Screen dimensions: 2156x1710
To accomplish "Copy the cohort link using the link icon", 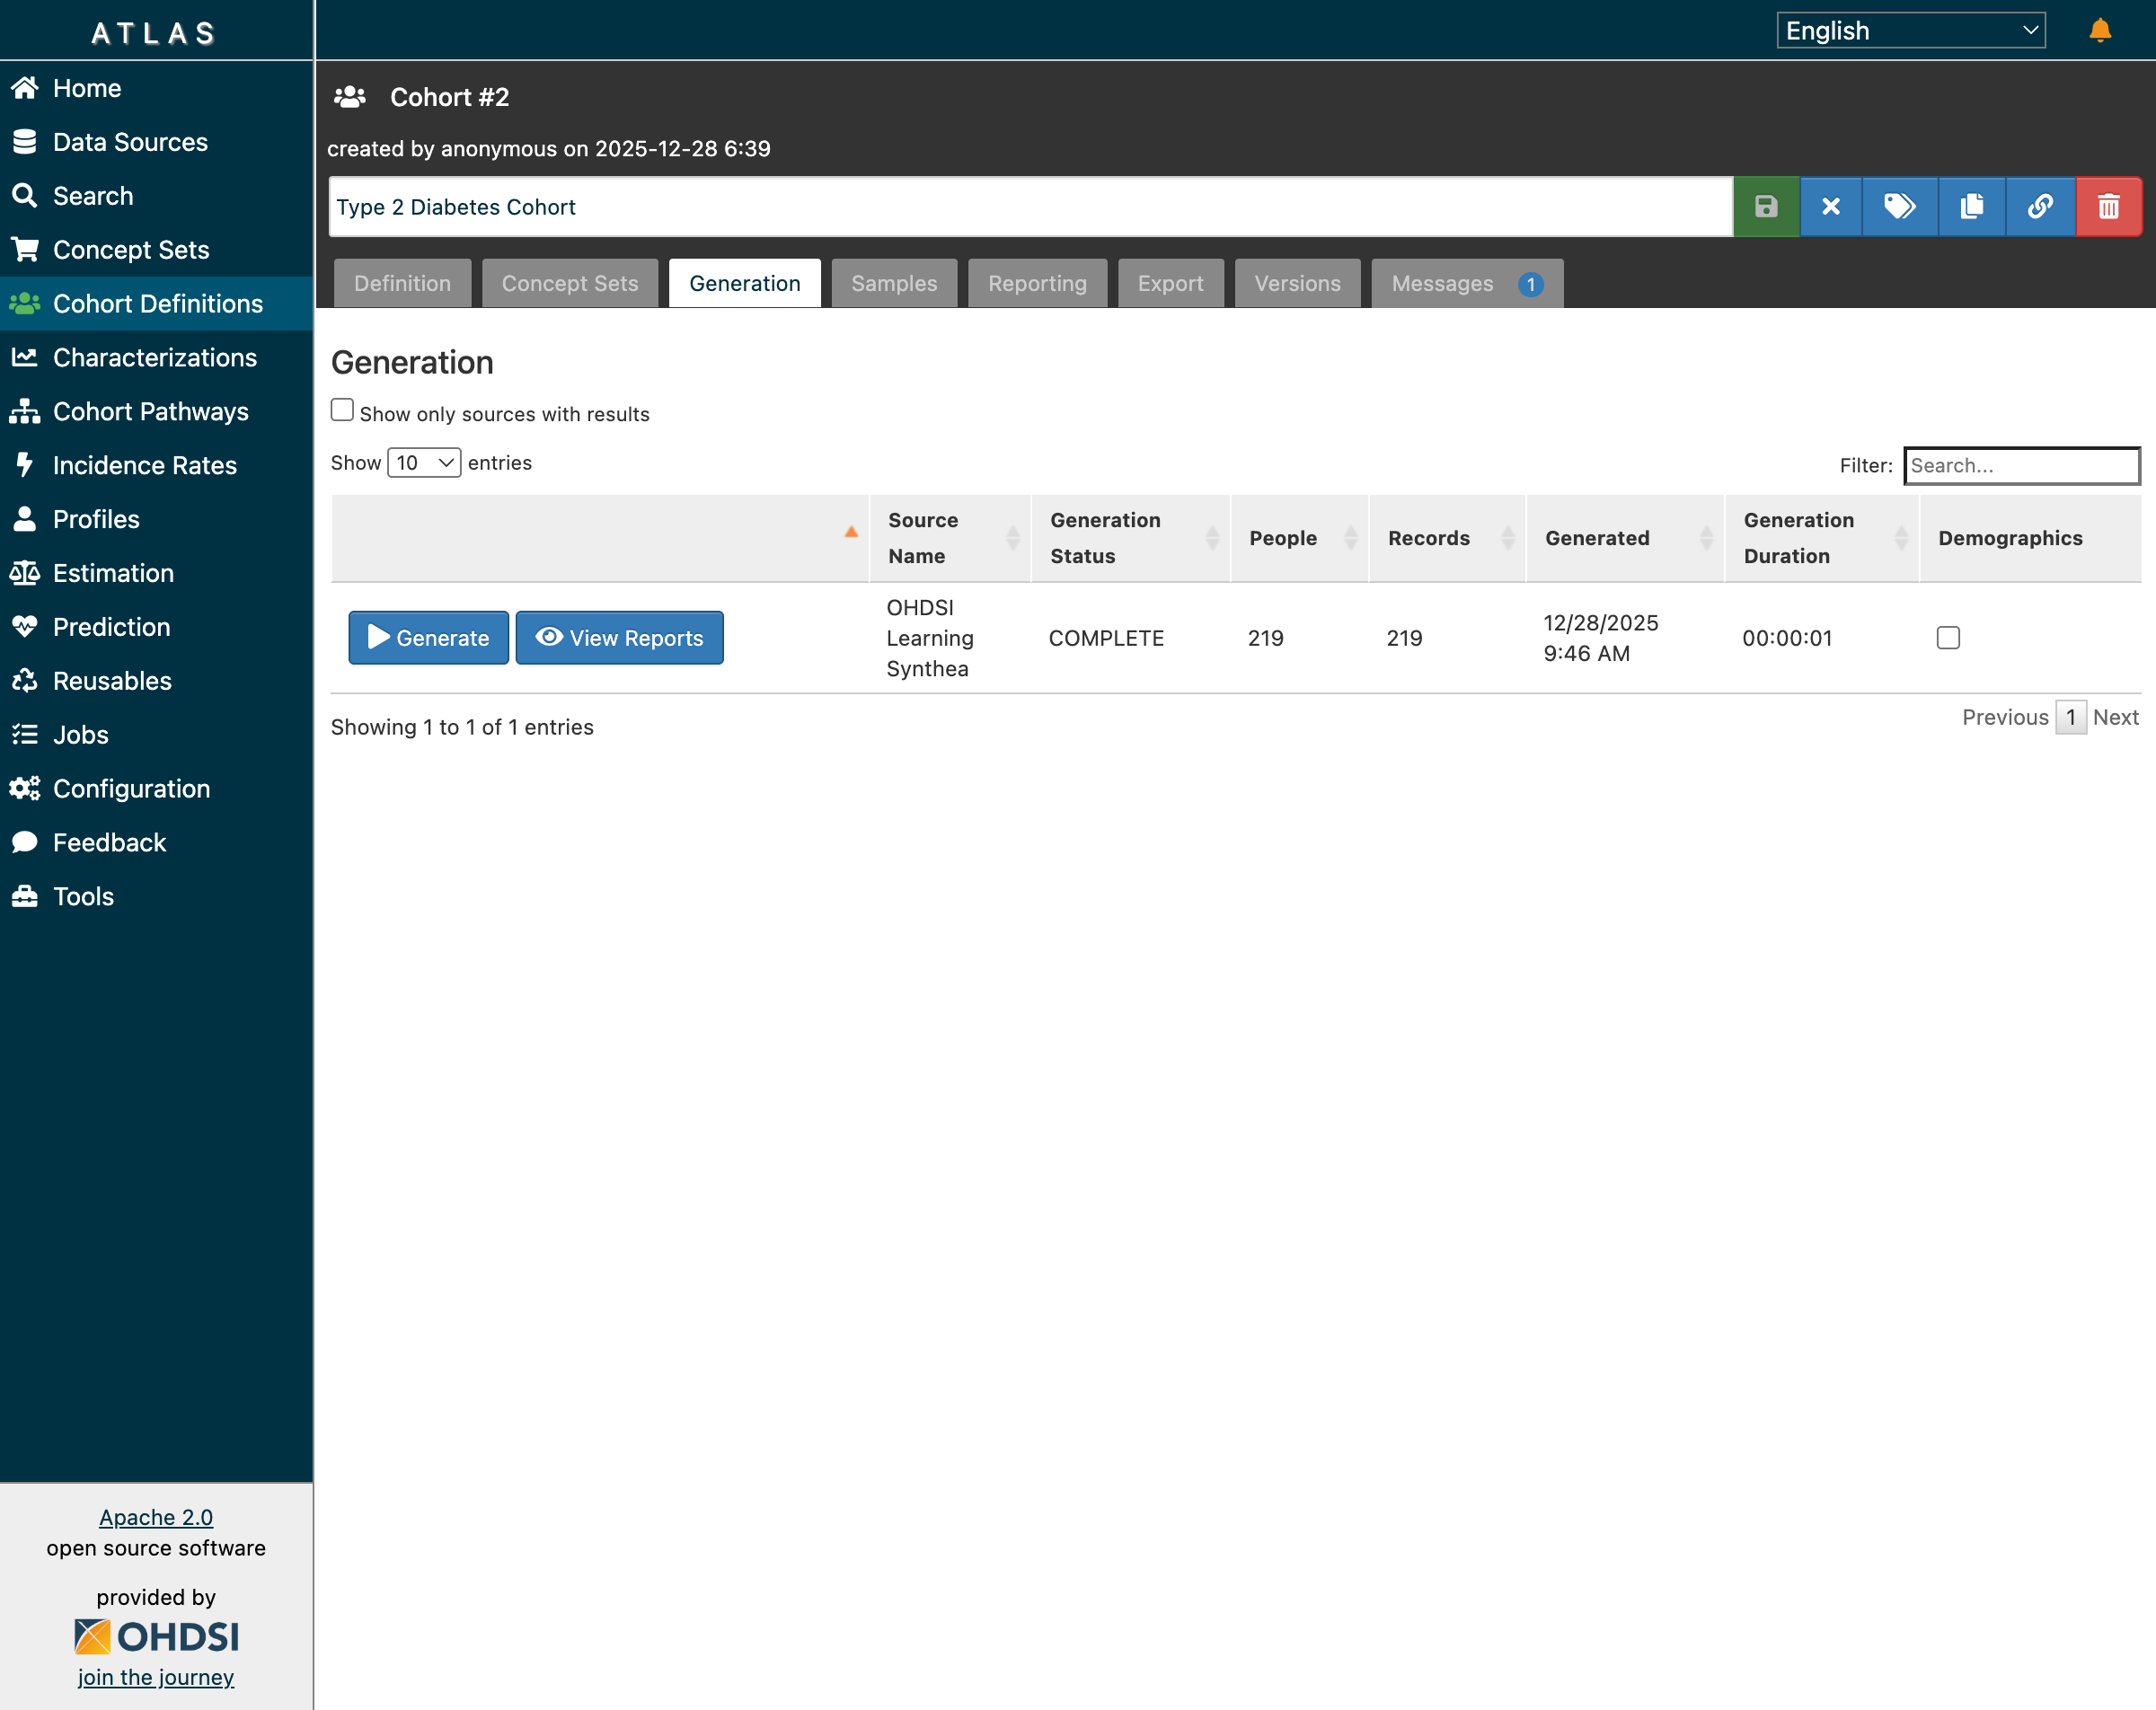I will (2040, 207).
